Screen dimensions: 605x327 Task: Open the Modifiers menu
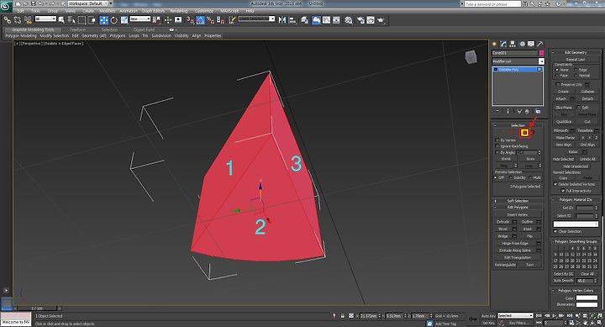[108, 11]
